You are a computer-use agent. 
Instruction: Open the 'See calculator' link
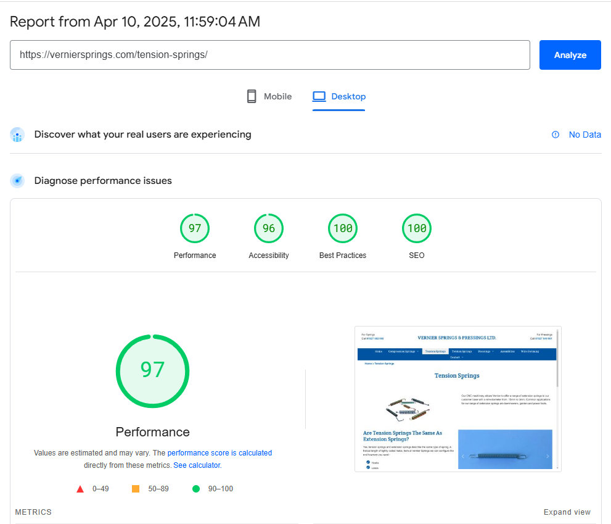197,465
